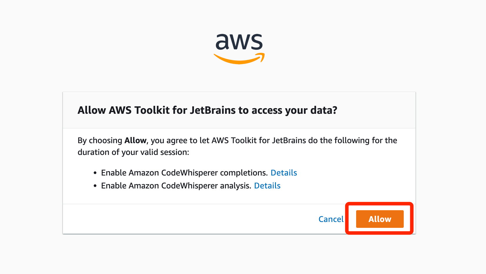Open Details for CodeWhisperer analysis
The width and height of the screenshot is (486, 274).
click(267, 186)
